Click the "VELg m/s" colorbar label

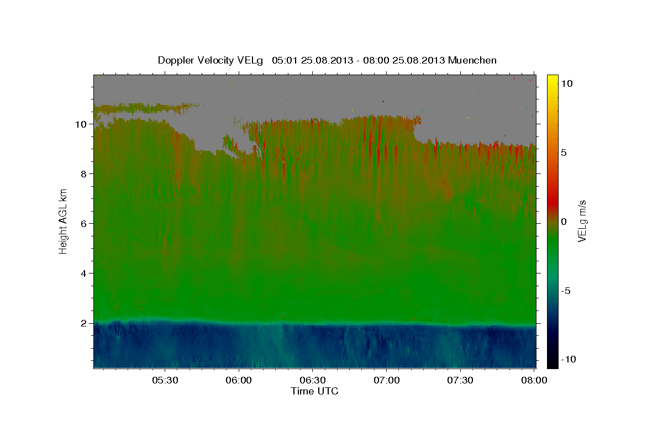[x=582, y=222]
